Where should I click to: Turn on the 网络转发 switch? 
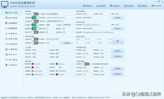[x=35, y=39]
